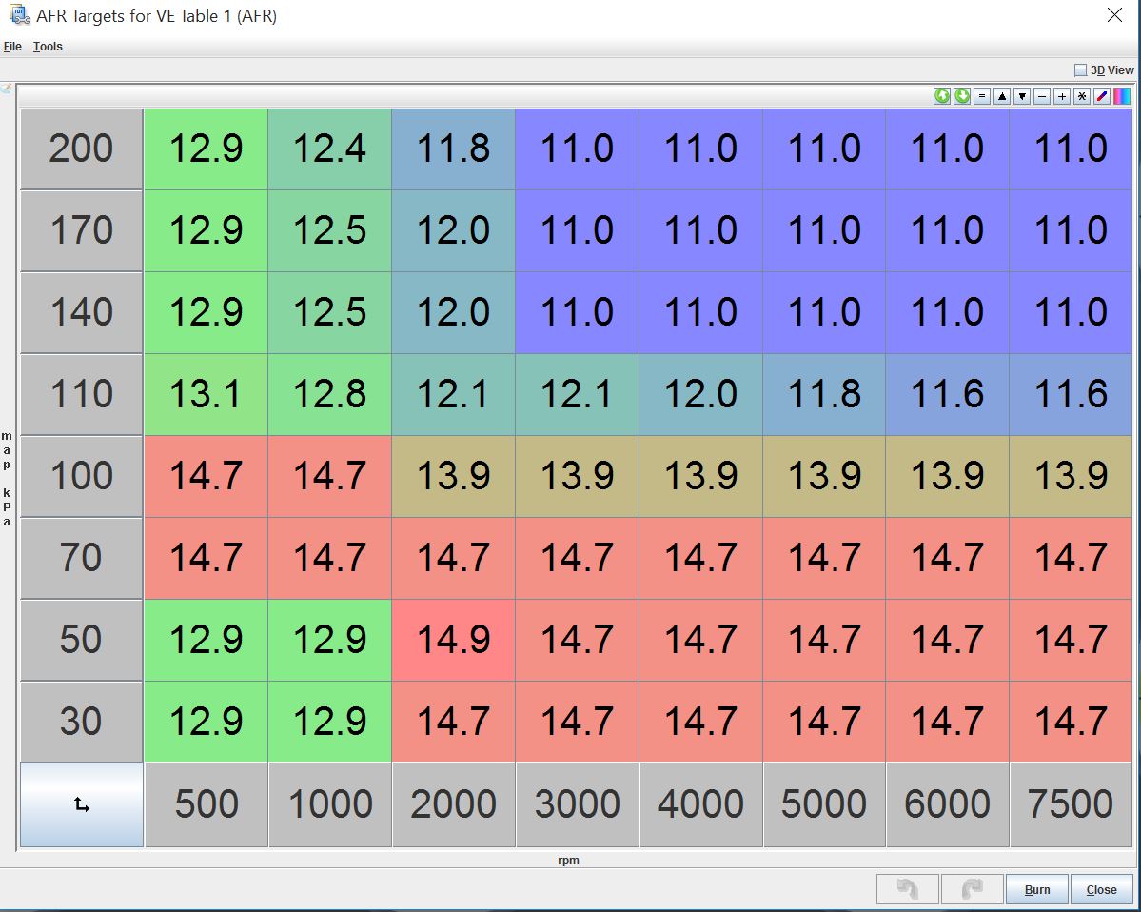Undo the last table edit
1141x912 pixels.
coord(908,889)
